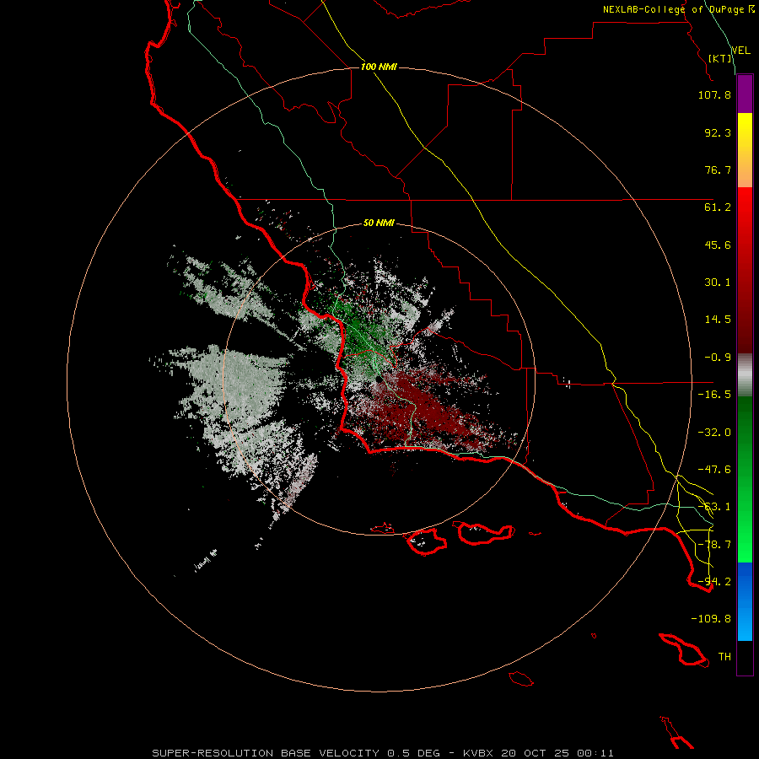Click the 30.1 velocity scale value
The height and width of the screenshot is (759, 759).
click(718, 283)
